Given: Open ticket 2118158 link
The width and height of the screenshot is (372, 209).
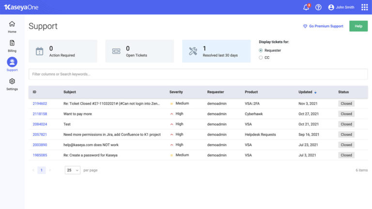Looking at the screenshot, I should click(40, 114).
